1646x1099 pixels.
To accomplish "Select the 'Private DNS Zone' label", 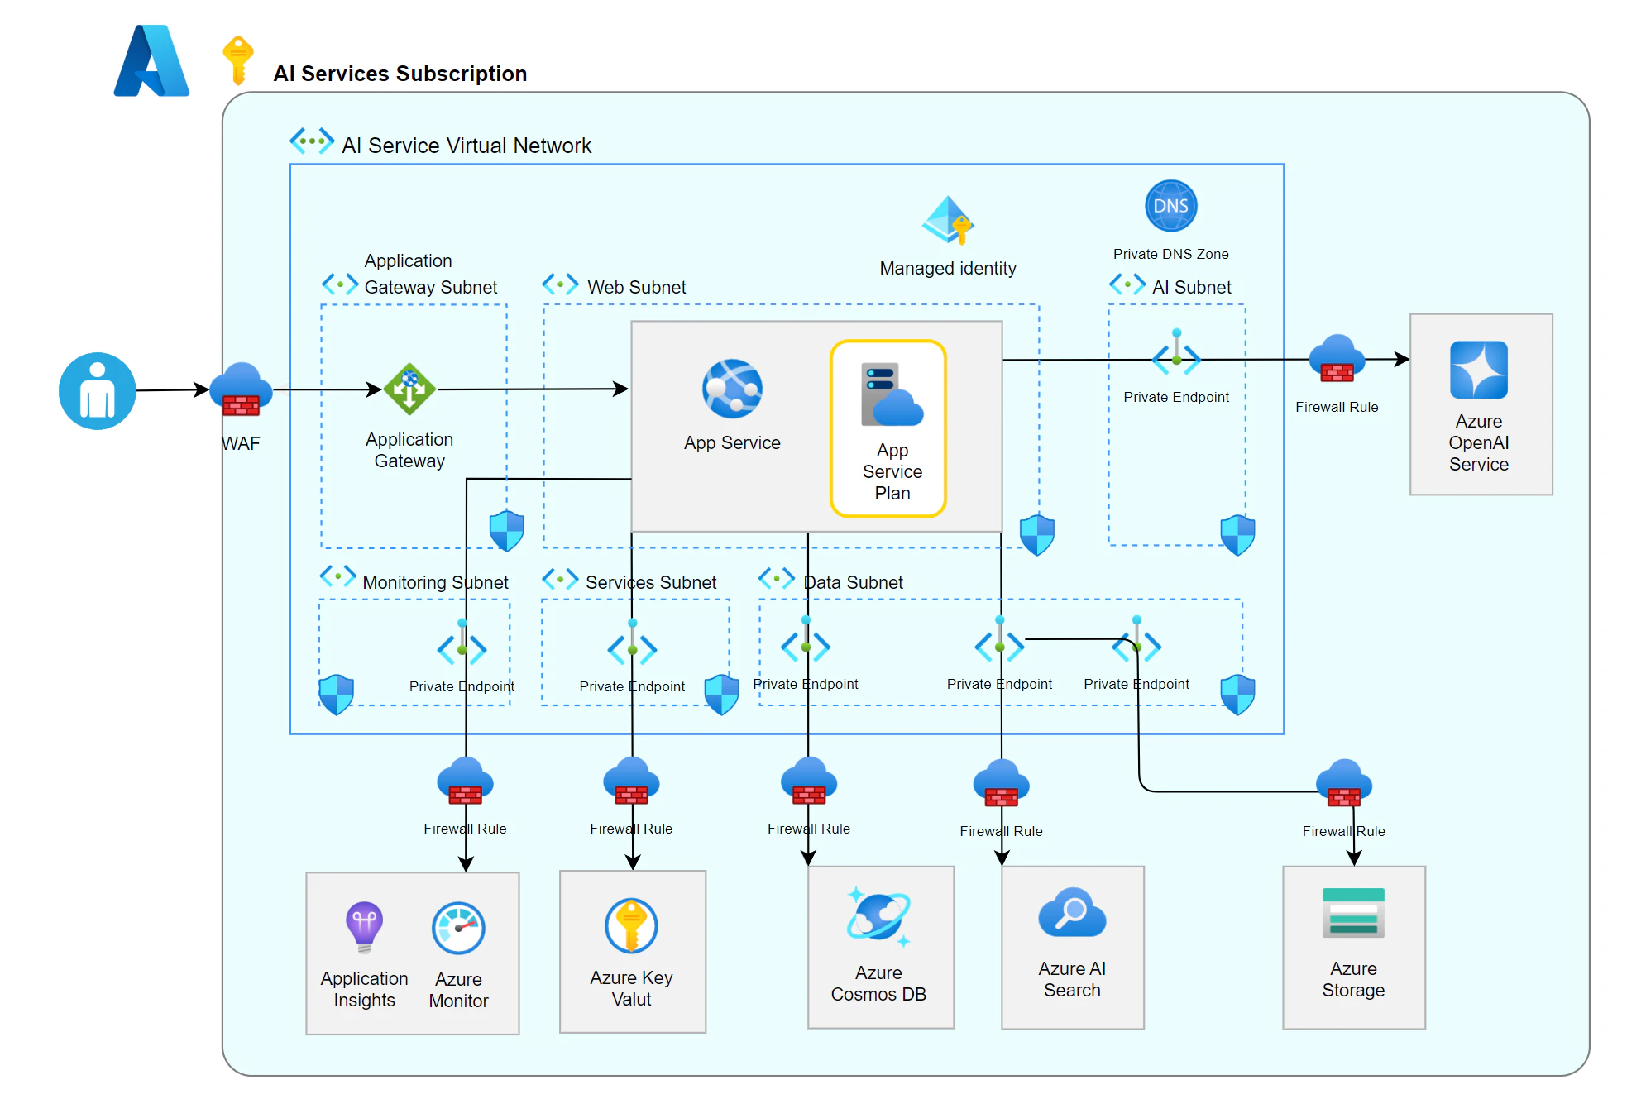I will 1170,254.
